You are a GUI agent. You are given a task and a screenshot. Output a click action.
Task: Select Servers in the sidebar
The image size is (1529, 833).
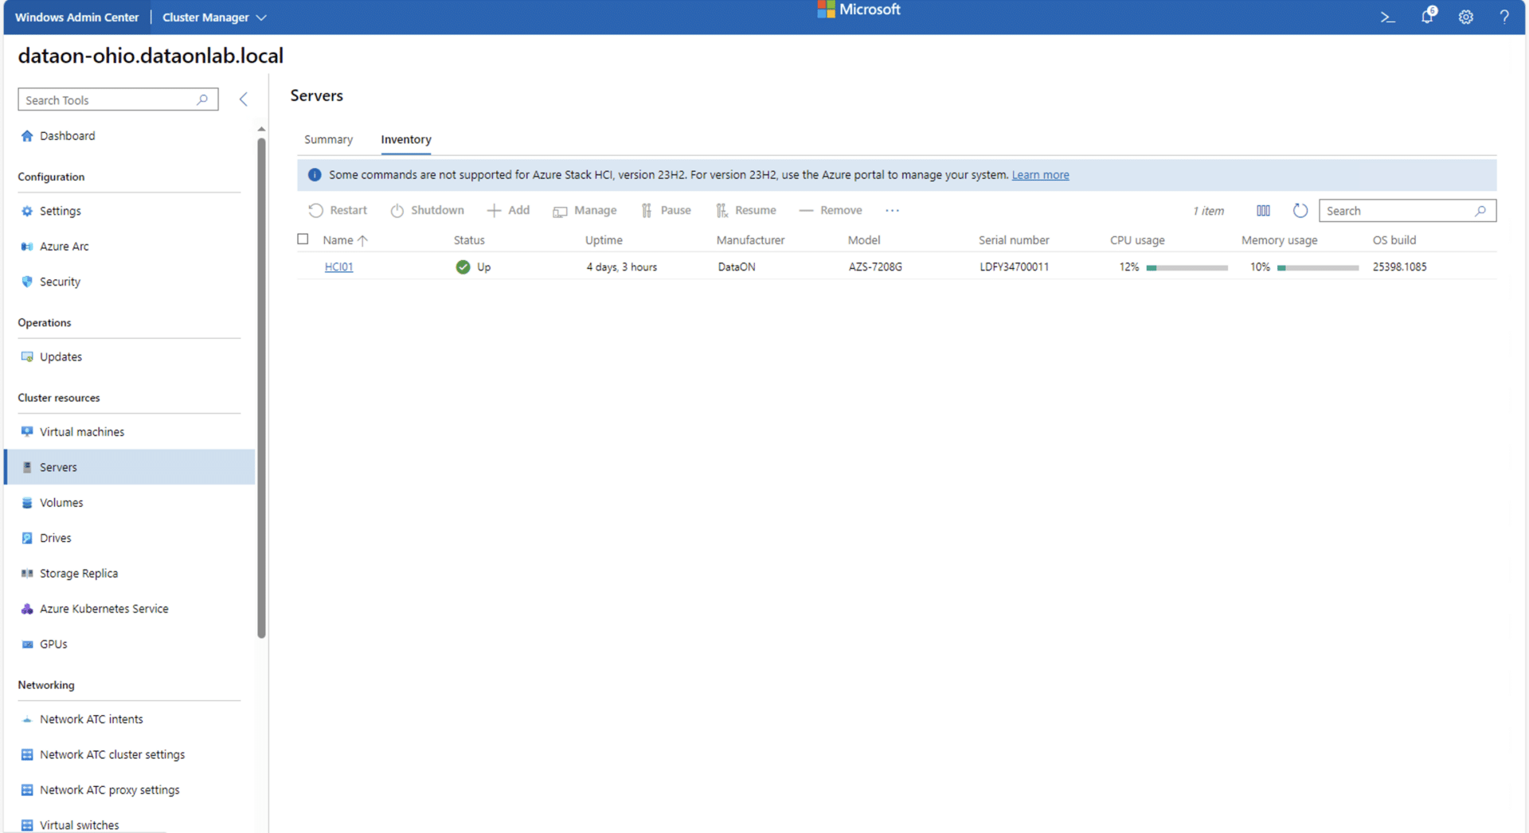click(x=129, y=467)
